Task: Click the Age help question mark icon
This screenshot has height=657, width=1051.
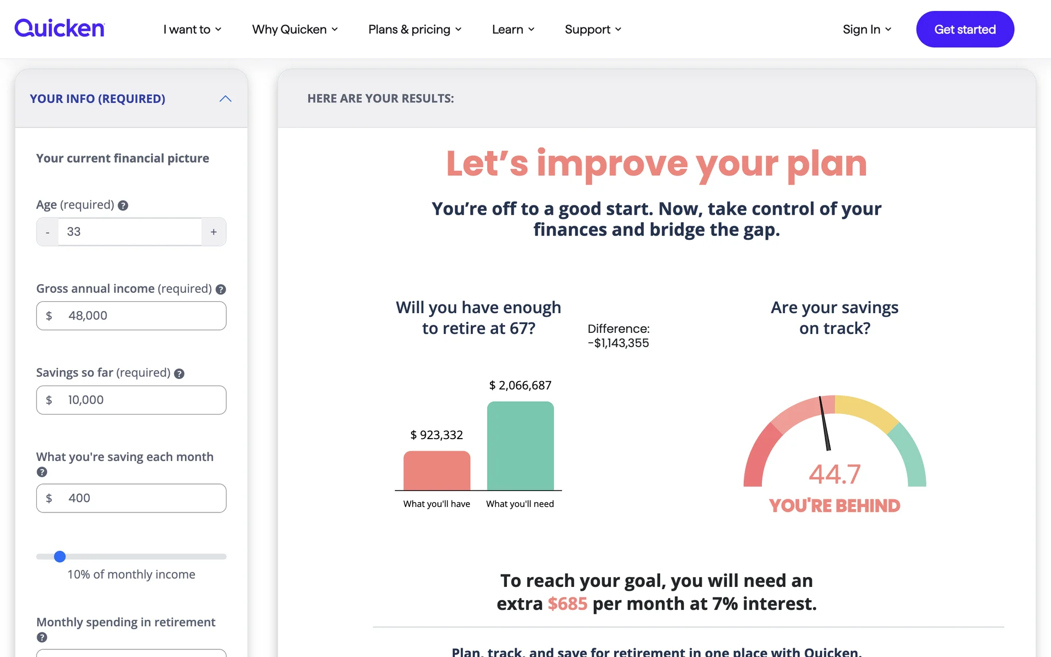Action: [x=123, y=205]
